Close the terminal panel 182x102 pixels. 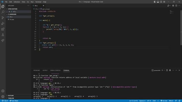pyautogui.click(x=179, y=70)
